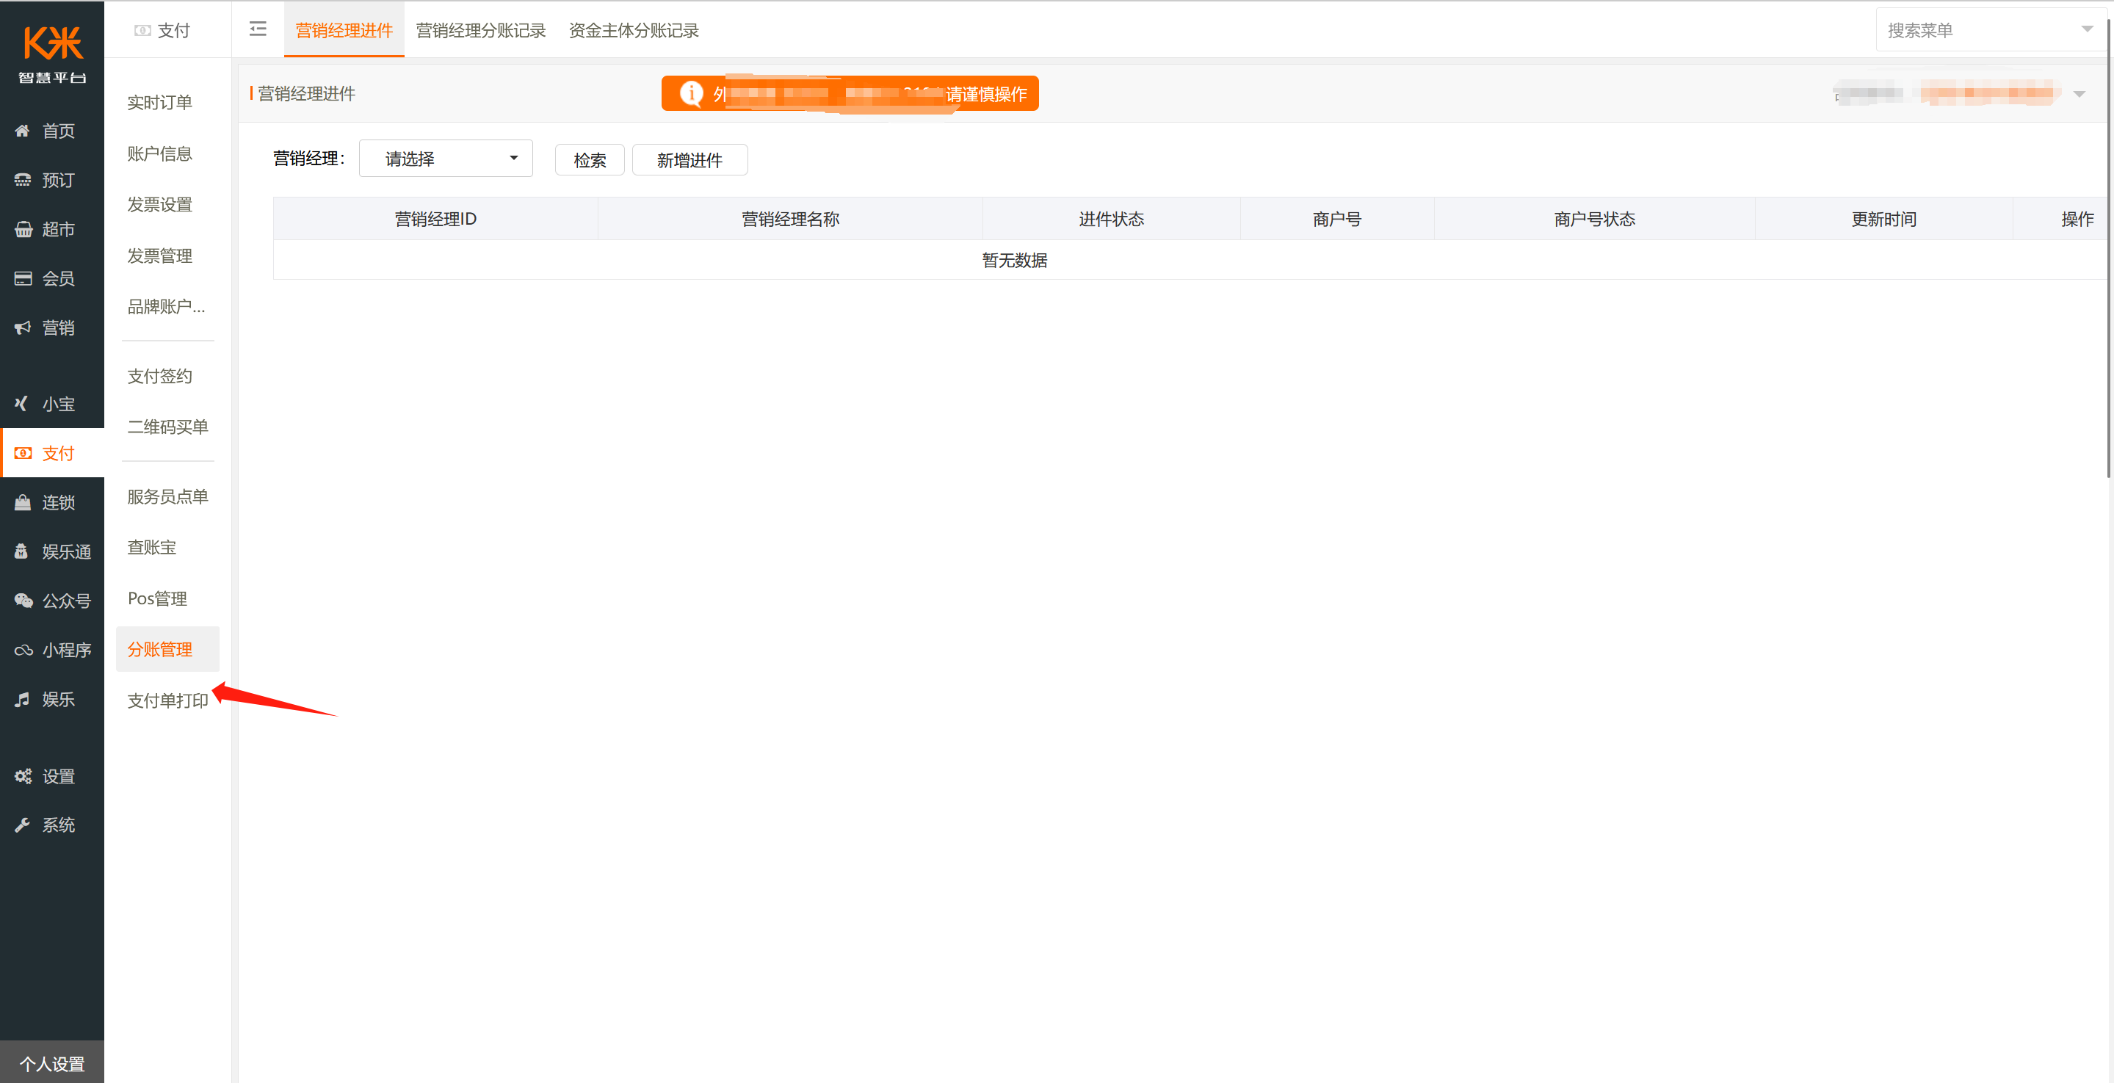Switch to 营销经理进件 tab
Image resolution: width=2114 pixels, height=1083 pixels.
click(344, 30)
